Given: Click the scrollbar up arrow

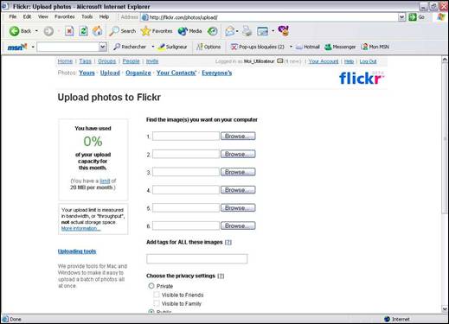Looking at the screenshot, I should (445, 60).
